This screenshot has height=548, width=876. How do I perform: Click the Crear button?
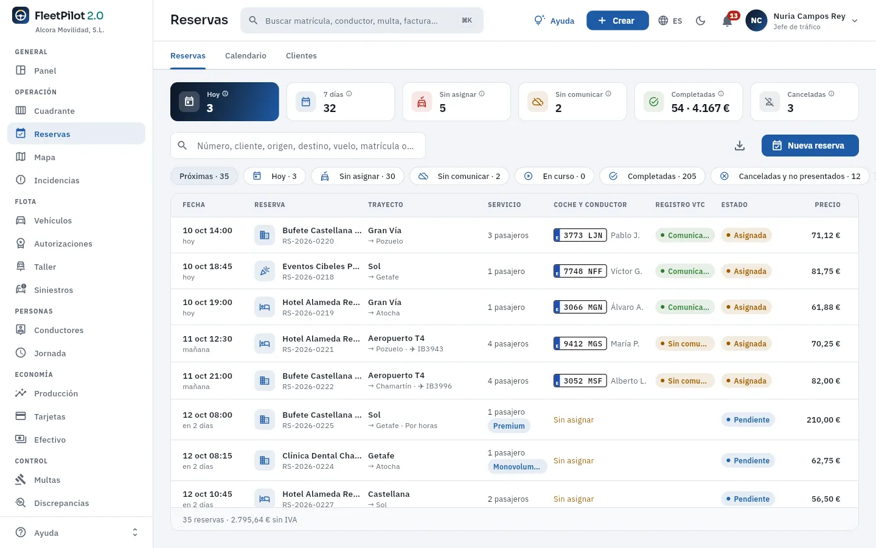617,21
